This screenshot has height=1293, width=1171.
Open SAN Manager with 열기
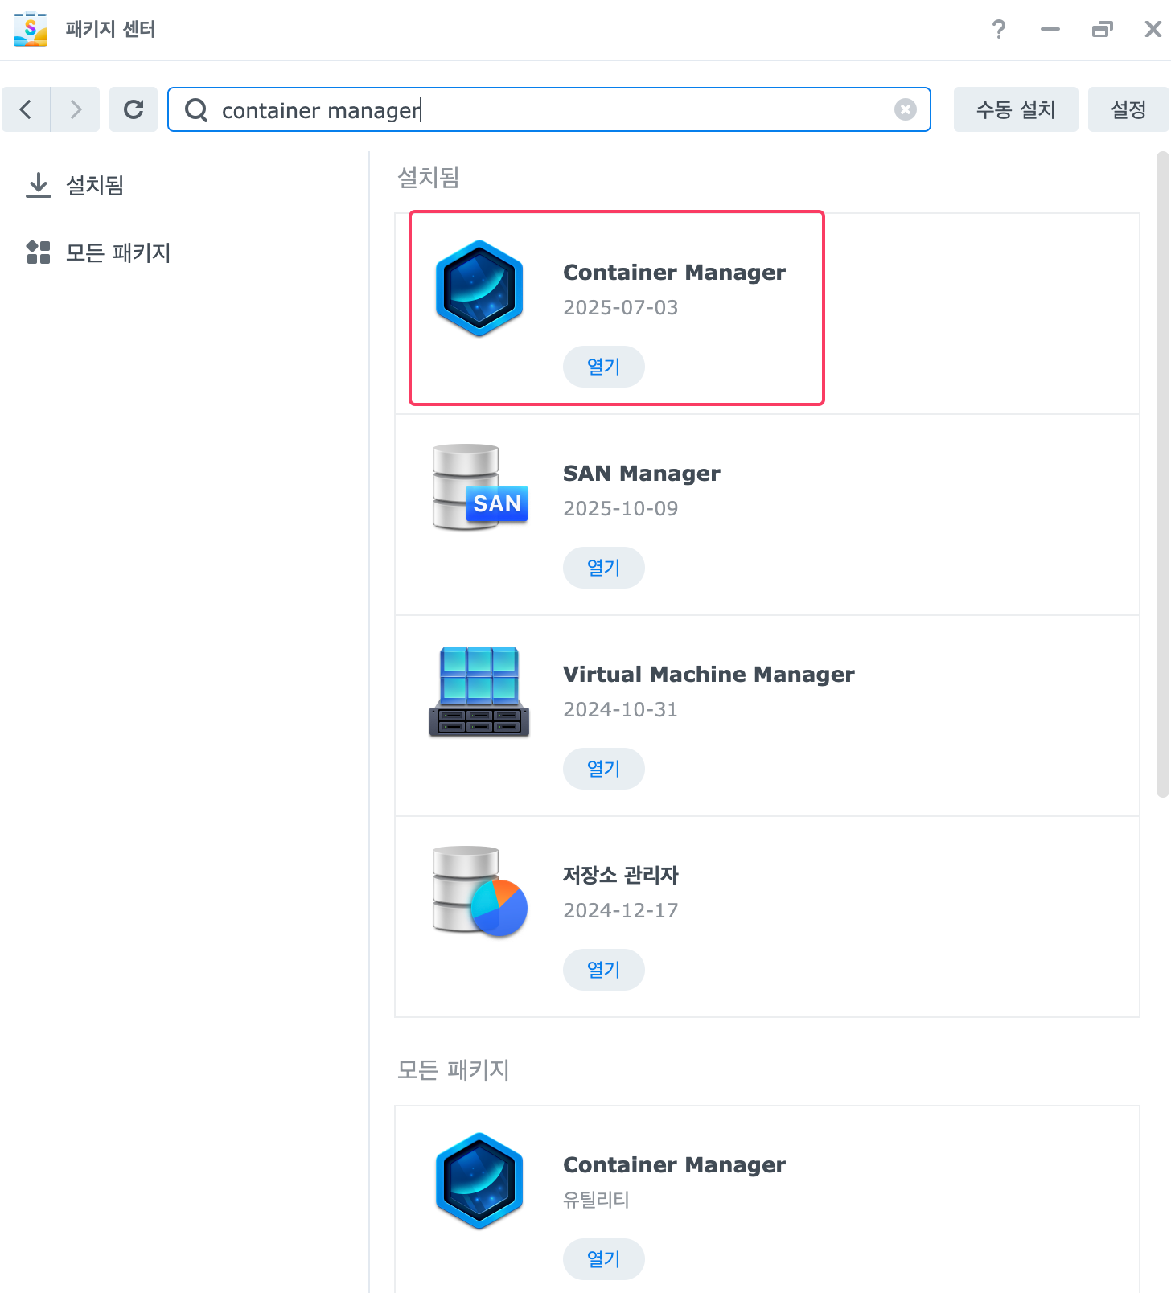coord(603,568)
